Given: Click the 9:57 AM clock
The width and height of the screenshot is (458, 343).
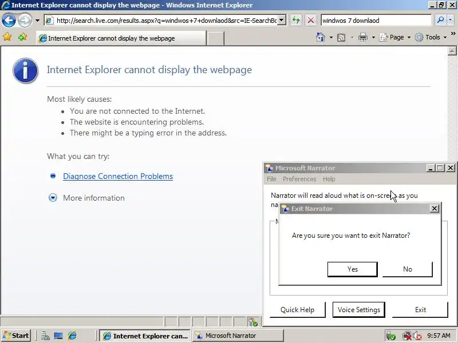Looking at the screenshot, I should coord(439,336).
